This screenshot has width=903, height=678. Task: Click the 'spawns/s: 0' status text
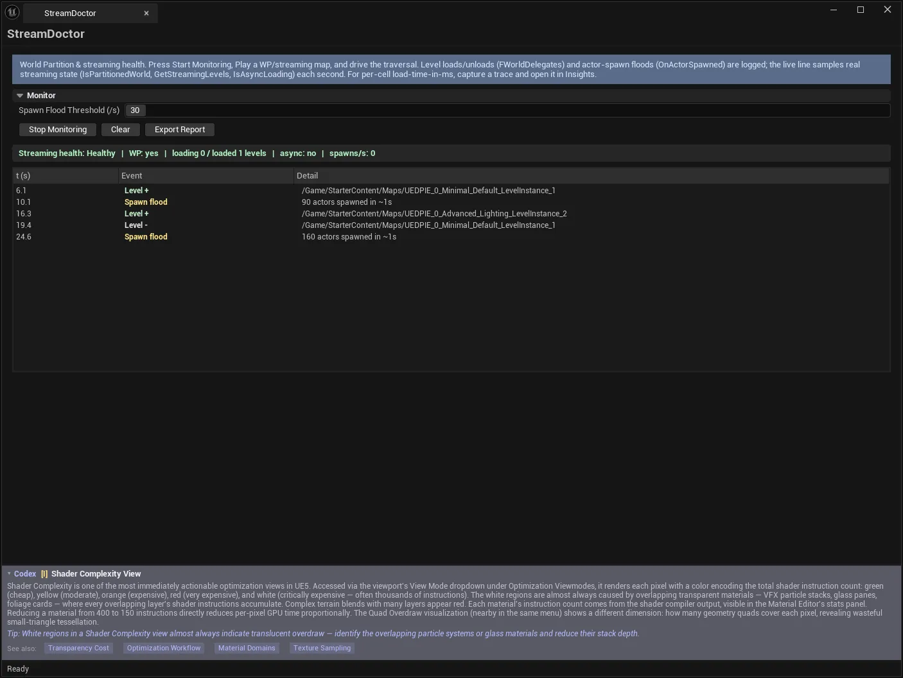[353, 153]
